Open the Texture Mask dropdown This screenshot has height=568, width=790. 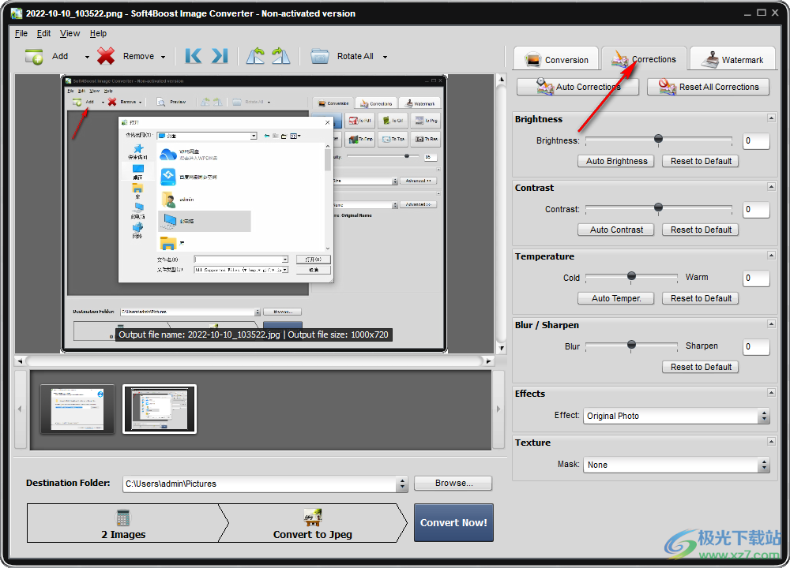tap(676, 465)
